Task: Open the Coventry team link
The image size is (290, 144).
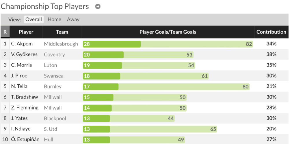Action: [x=54, y=54]
